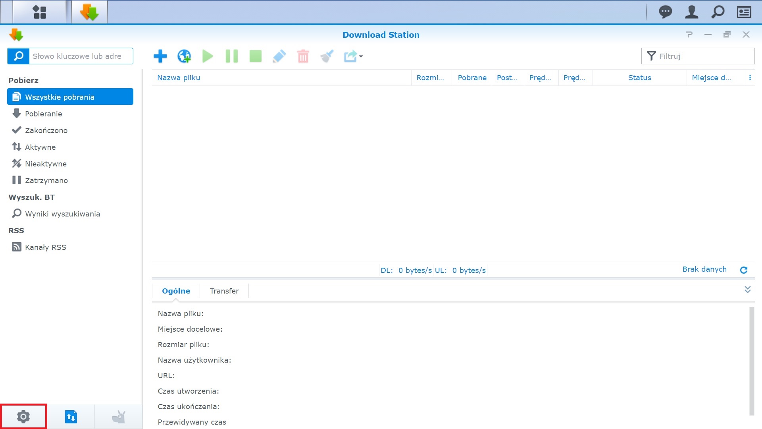Focus the keyword or address search field
The image size is (762, 429).
pos(81,56)
